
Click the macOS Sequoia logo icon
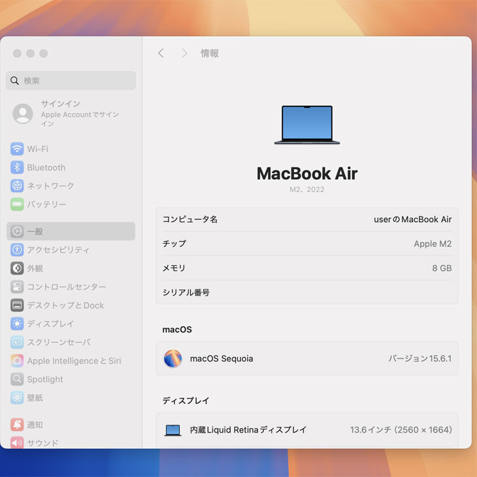(x=173, y=358)
